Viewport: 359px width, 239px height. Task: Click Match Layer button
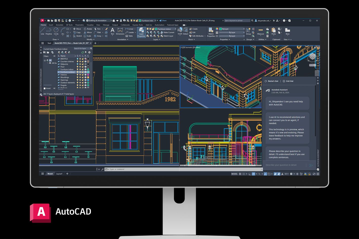[167, 36]
